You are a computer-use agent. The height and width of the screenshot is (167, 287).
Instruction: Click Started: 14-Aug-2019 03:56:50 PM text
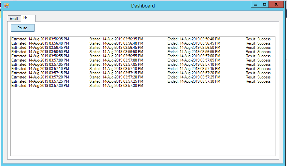pyautogui.click(x=116, y=52)
